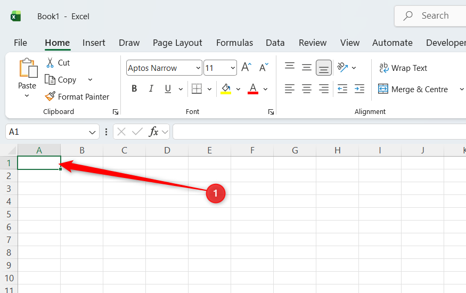Decrease font size with smaller A icon
This screenshot has height=293, width=466.
[x=264, y=67]
